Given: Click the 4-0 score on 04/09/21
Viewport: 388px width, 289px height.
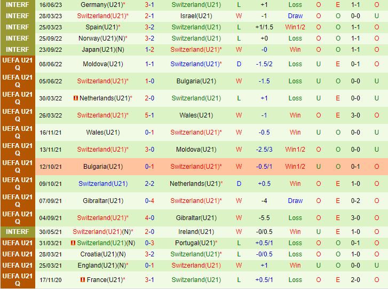Looking at the screenshot, I should click(149, 218).
